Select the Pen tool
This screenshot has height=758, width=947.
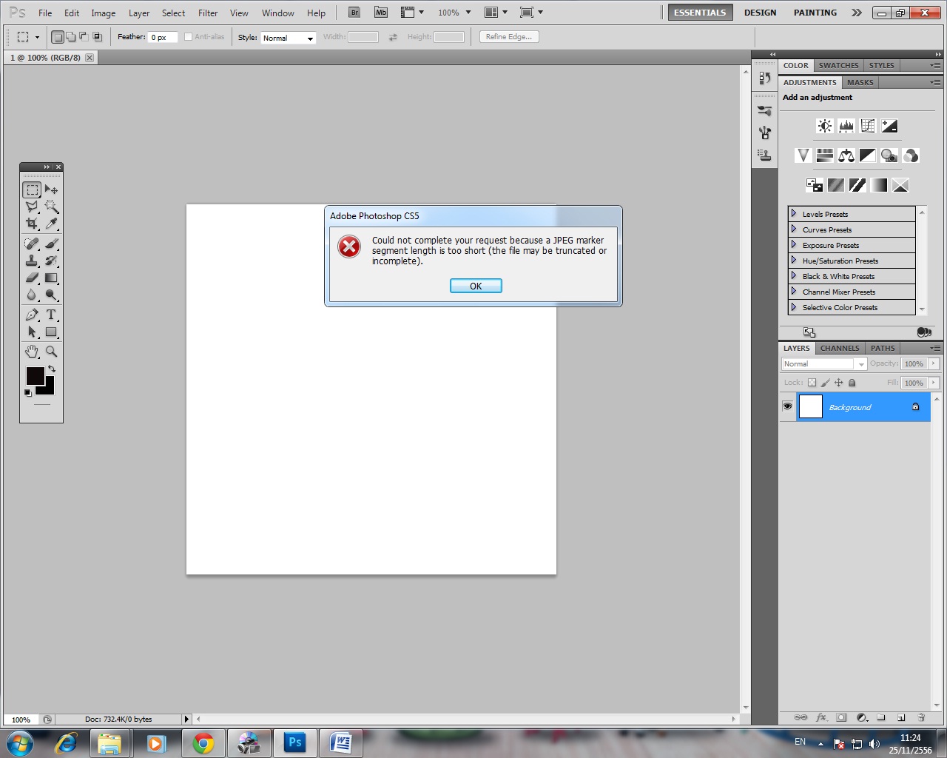[32, 315]
